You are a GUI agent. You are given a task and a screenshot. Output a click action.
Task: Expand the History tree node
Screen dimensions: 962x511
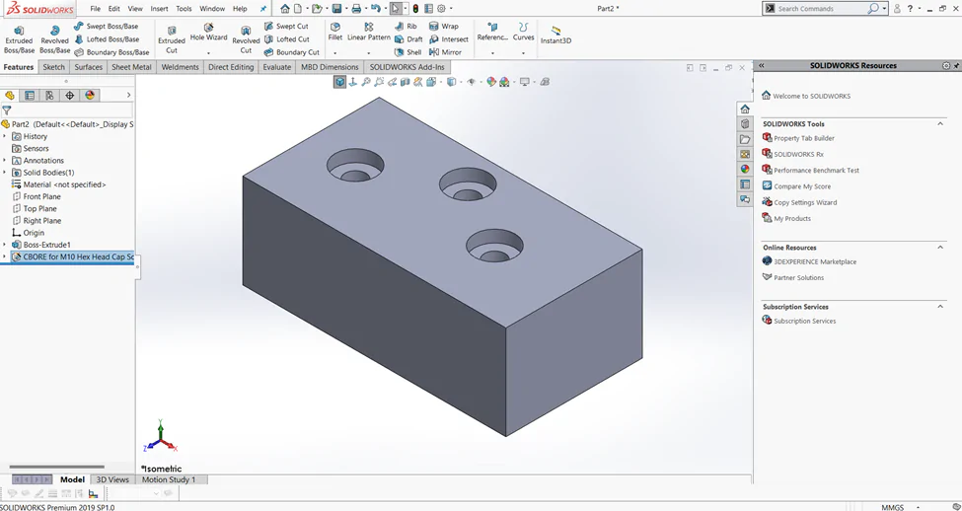(5, 136)
